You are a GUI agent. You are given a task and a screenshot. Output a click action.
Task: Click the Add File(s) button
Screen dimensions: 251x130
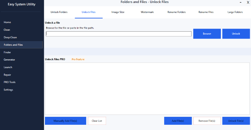[x=178, y=121]
